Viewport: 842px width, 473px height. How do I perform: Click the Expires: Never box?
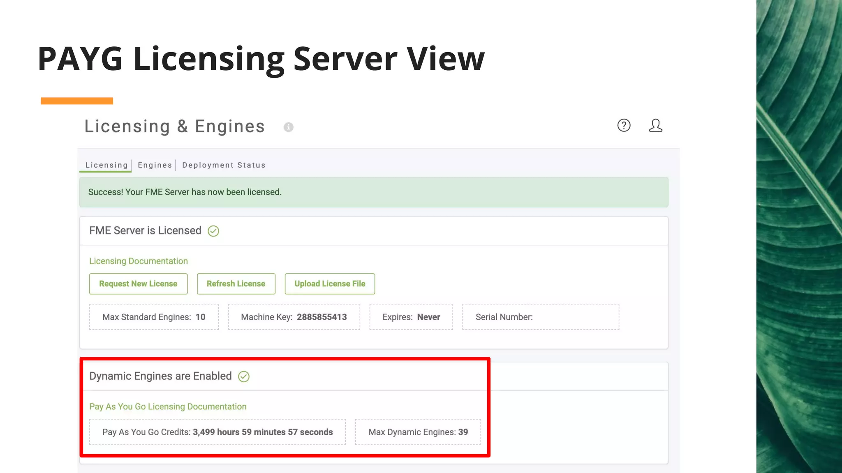(411, 317)
